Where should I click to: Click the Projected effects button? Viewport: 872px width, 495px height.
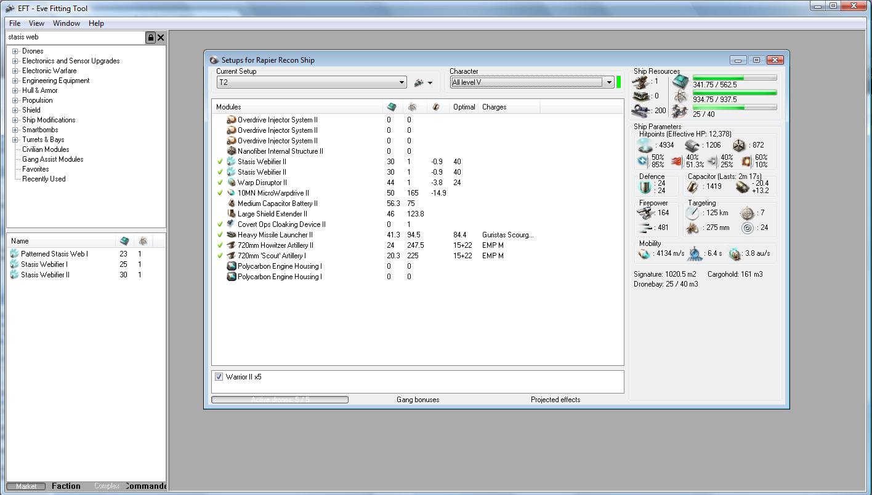pos(555,400)
